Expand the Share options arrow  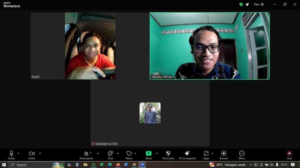(x=157, y=153)
